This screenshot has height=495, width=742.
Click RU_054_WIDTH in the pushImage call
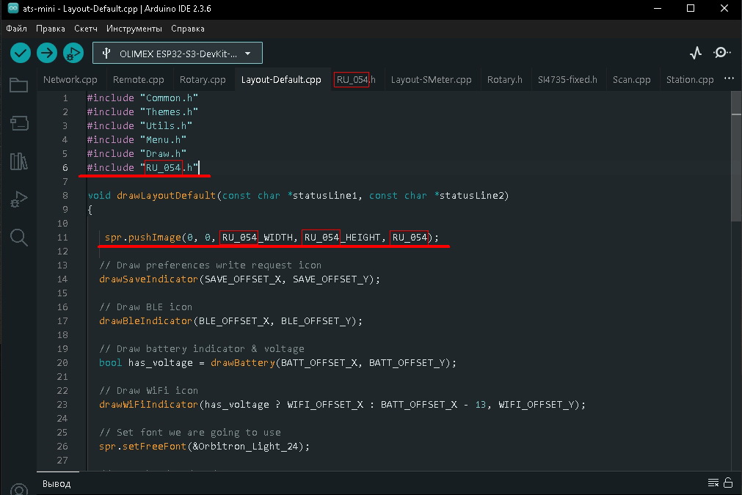point(258,238)
